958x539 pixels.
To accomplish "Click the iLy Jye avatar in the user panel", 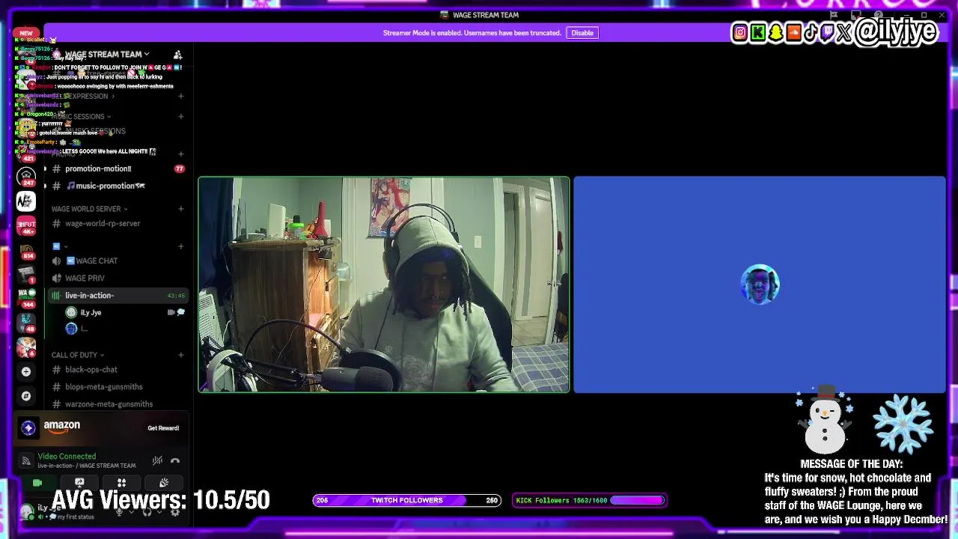I will [27, 512].
